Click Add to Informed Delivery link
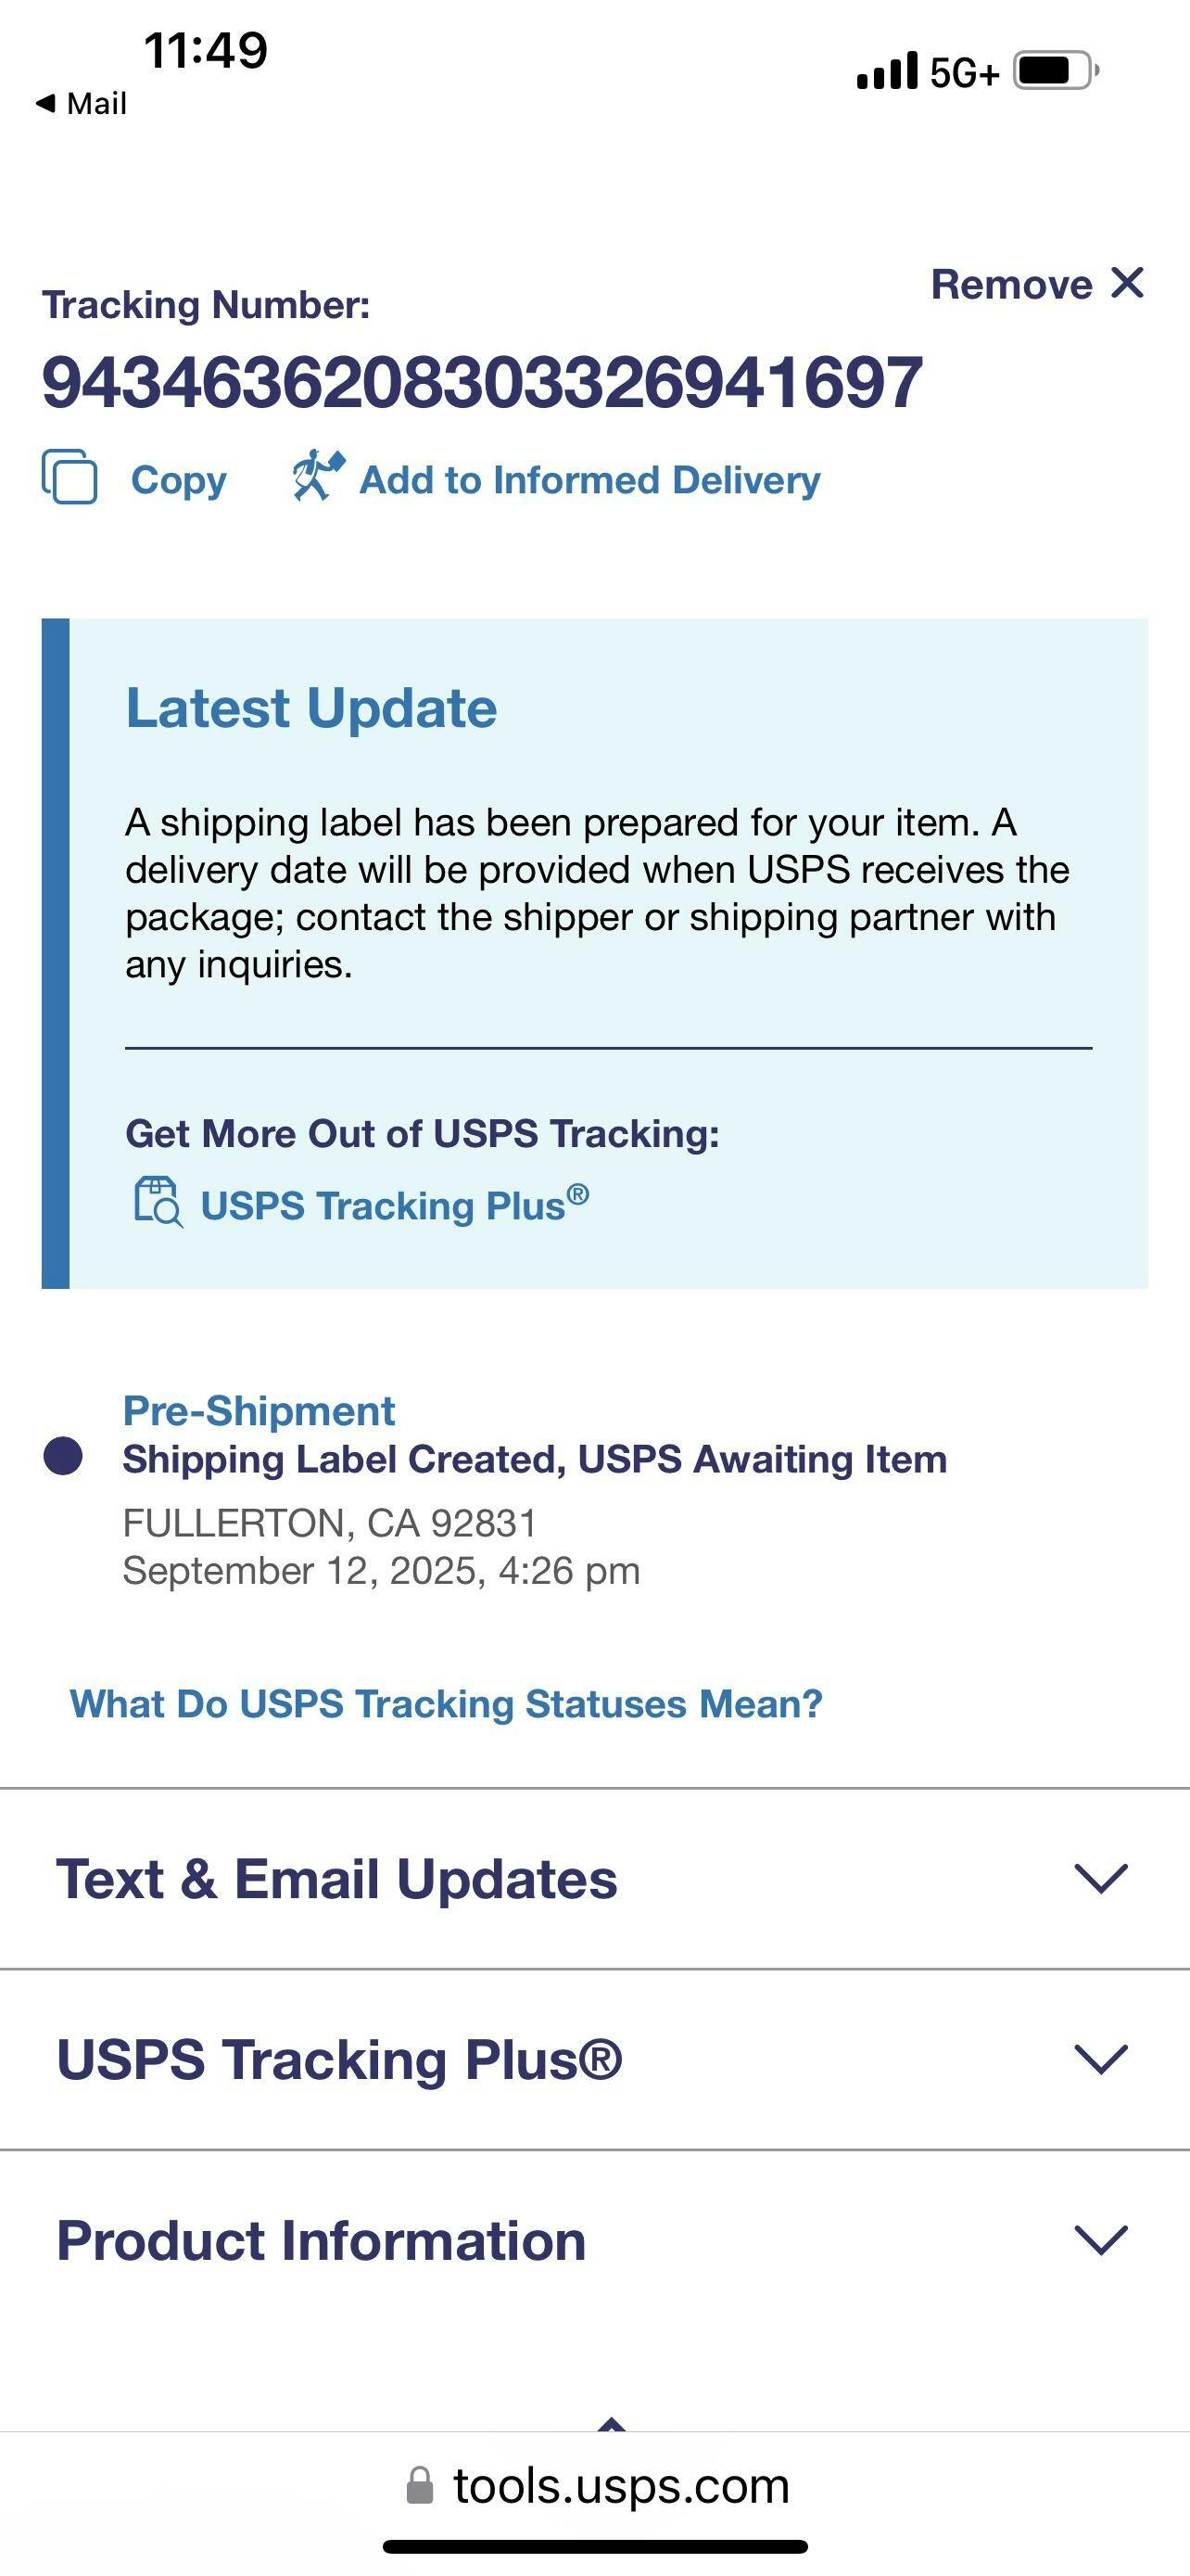 pyautogui.click(x=589, y=480)
